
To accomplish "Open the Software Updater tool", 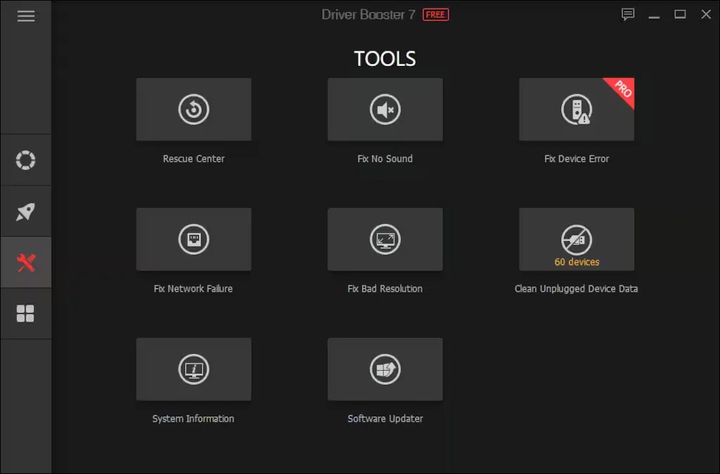I will 385,369.
